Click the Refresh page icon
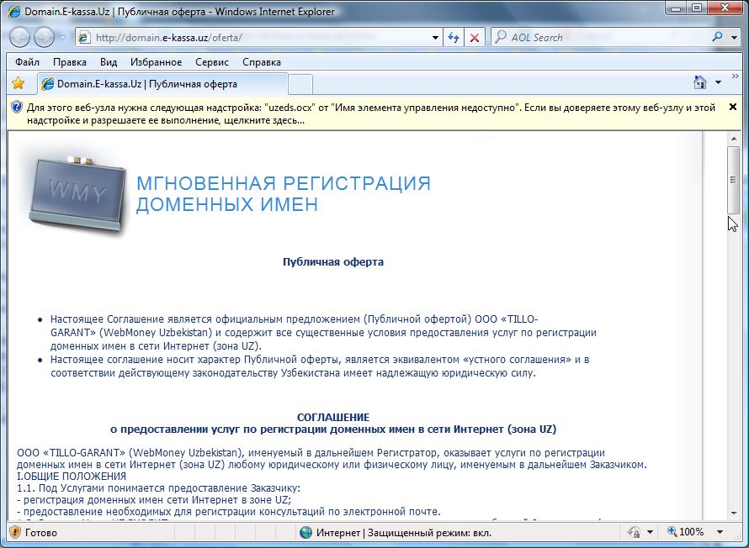The height and width of the screenshot is (548, 749). 454,37
